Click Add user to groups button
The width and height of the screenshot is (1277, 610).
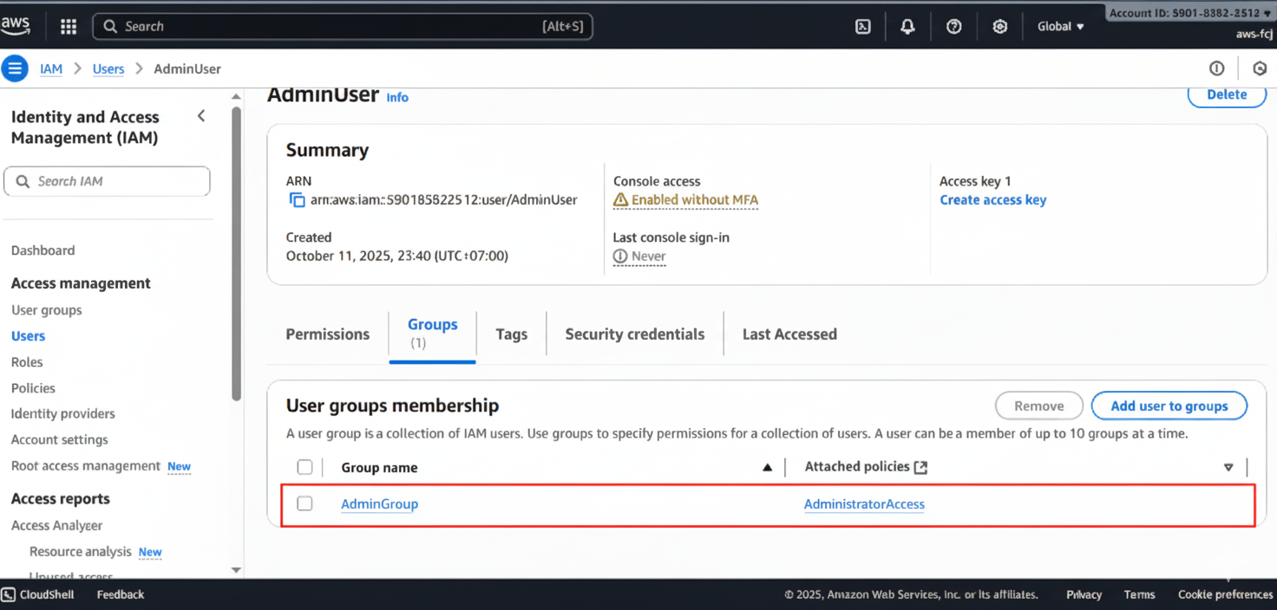(1169, 406)
